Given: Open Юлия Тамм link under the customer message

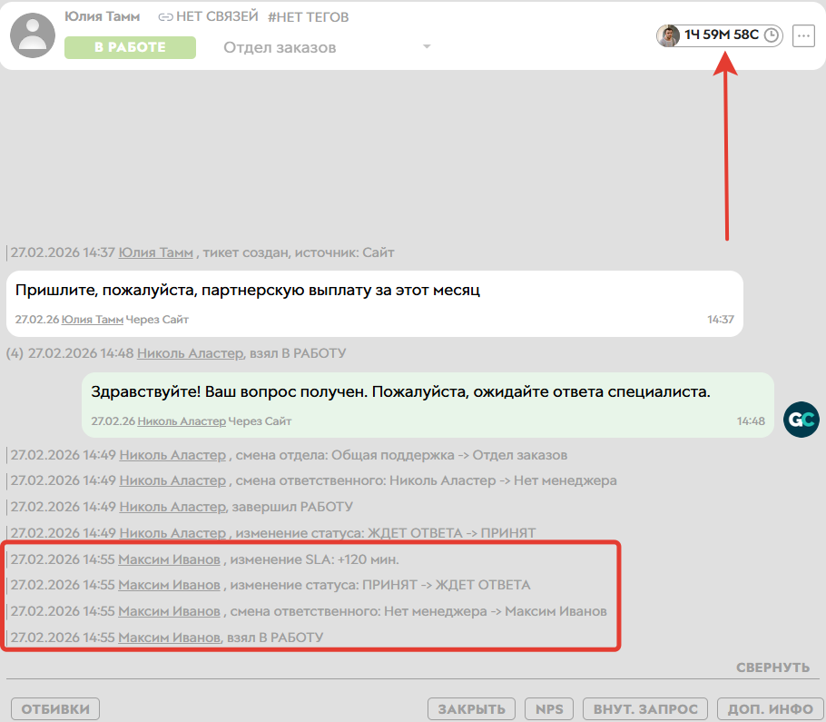Looking at the screenshot, I should (93, 320).
